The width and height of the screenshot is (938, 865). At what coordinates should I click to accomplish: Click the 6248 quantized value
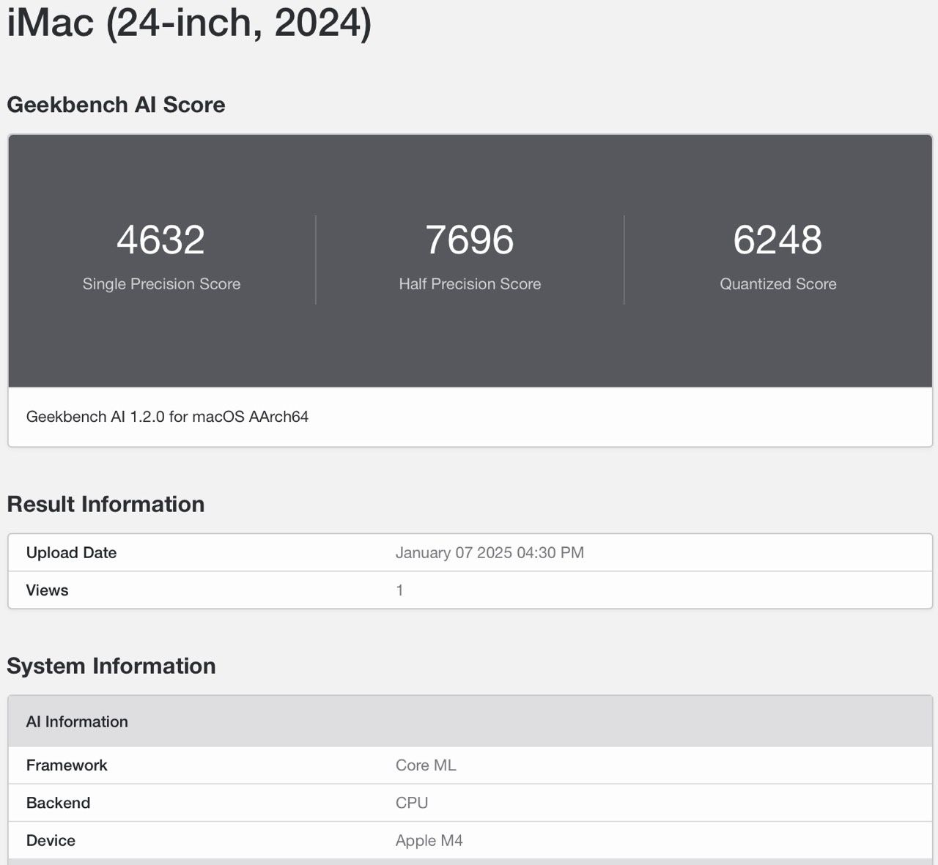(x=778, y=240)
